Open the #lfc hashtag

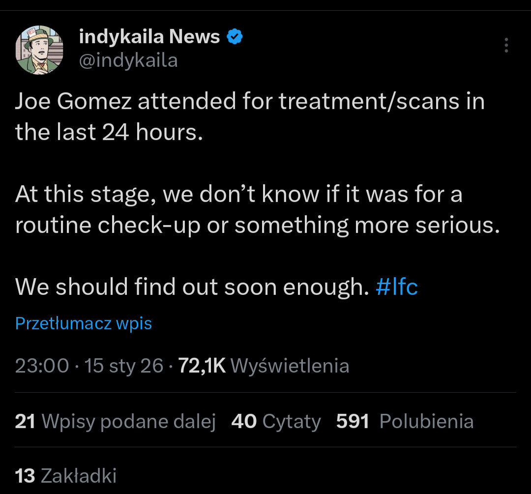[x=396, y=287]
